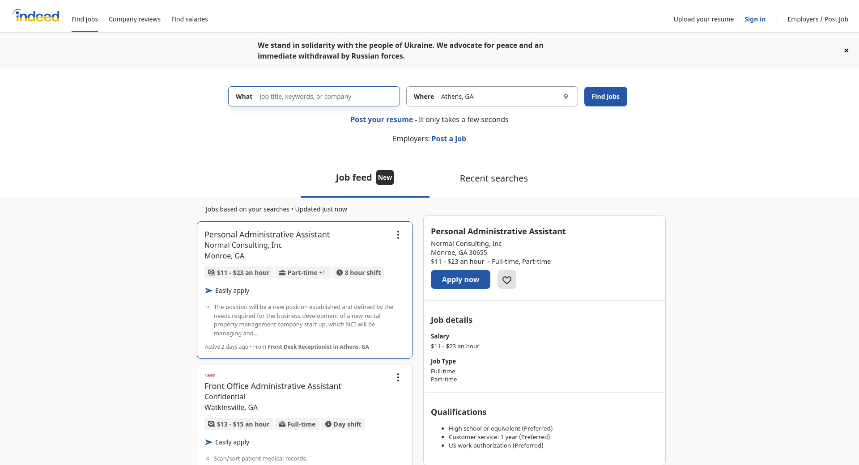Select the Job feed tab
The width and height of the screenshot is (859, 465).
354,178
